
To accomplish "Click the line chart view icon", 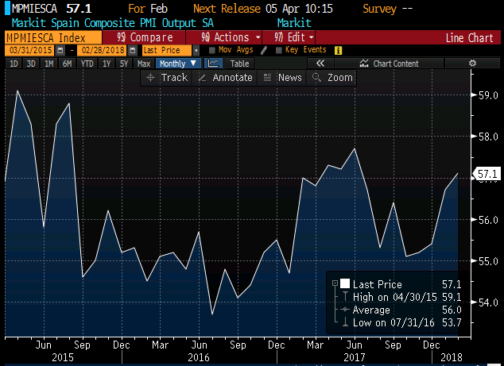I will pos(214,64).
